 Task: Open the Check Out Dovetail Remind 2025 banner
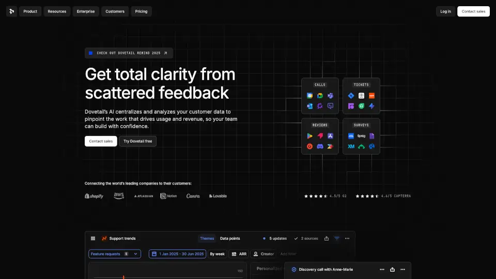point(129,53)
